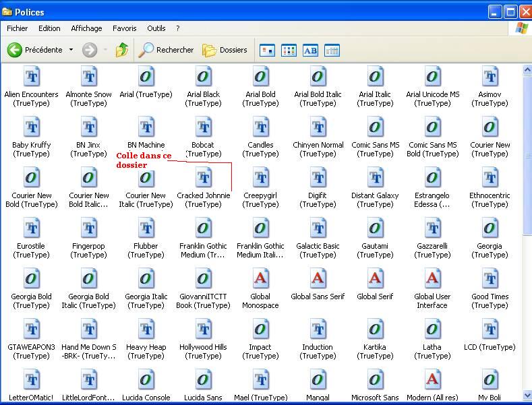Switch to details view toolbar icon

(332, 51)
